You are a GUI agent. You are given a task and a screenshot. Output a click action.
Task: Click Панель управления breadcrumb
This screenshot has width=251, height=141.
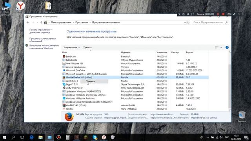coord(61,22)
